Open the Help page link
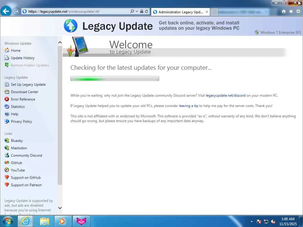 [x=14, y=114]
